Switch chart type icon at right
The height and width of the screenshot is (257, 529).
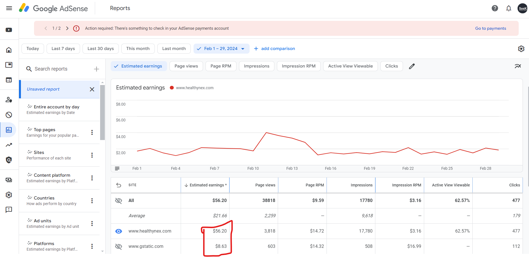pyautogui.click(x=518, y=66)
